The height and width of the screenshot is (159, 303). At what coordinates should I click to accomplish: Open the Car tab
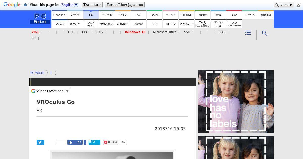point(234,15)
